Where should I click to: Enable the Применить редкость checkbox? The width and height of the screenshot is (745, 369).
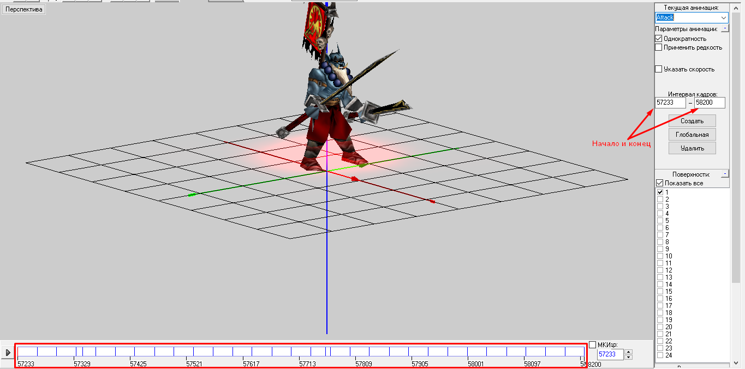[659, 47]
